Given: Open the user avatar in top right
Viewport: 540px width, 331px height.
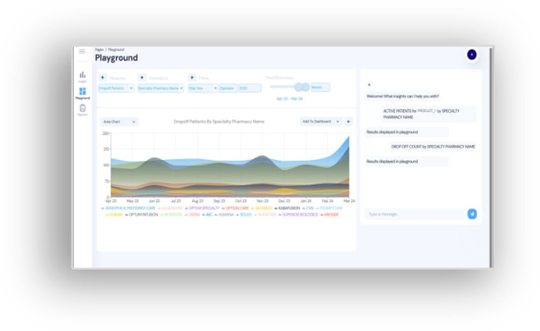Looking at the screenshot, I should pos(472,55).
